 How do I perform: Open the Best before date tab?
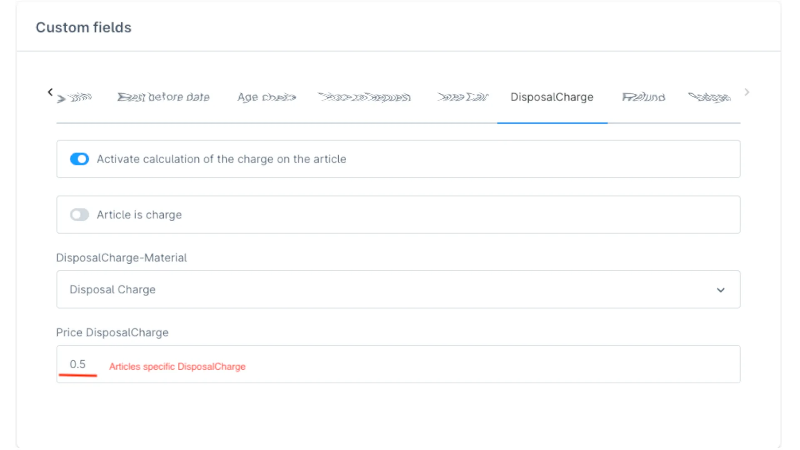[x=163, y=97]
